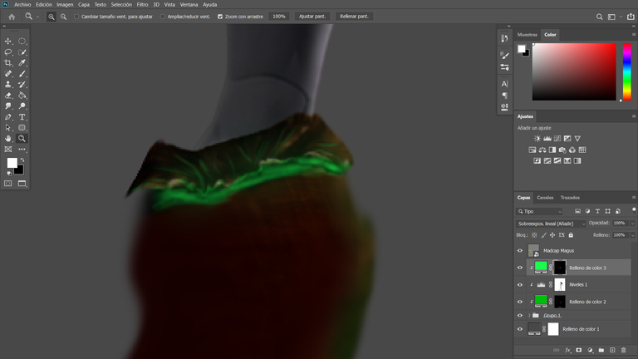Hide the Madcap Magus layer
The image size is (638, 359).
coord(520,251)
